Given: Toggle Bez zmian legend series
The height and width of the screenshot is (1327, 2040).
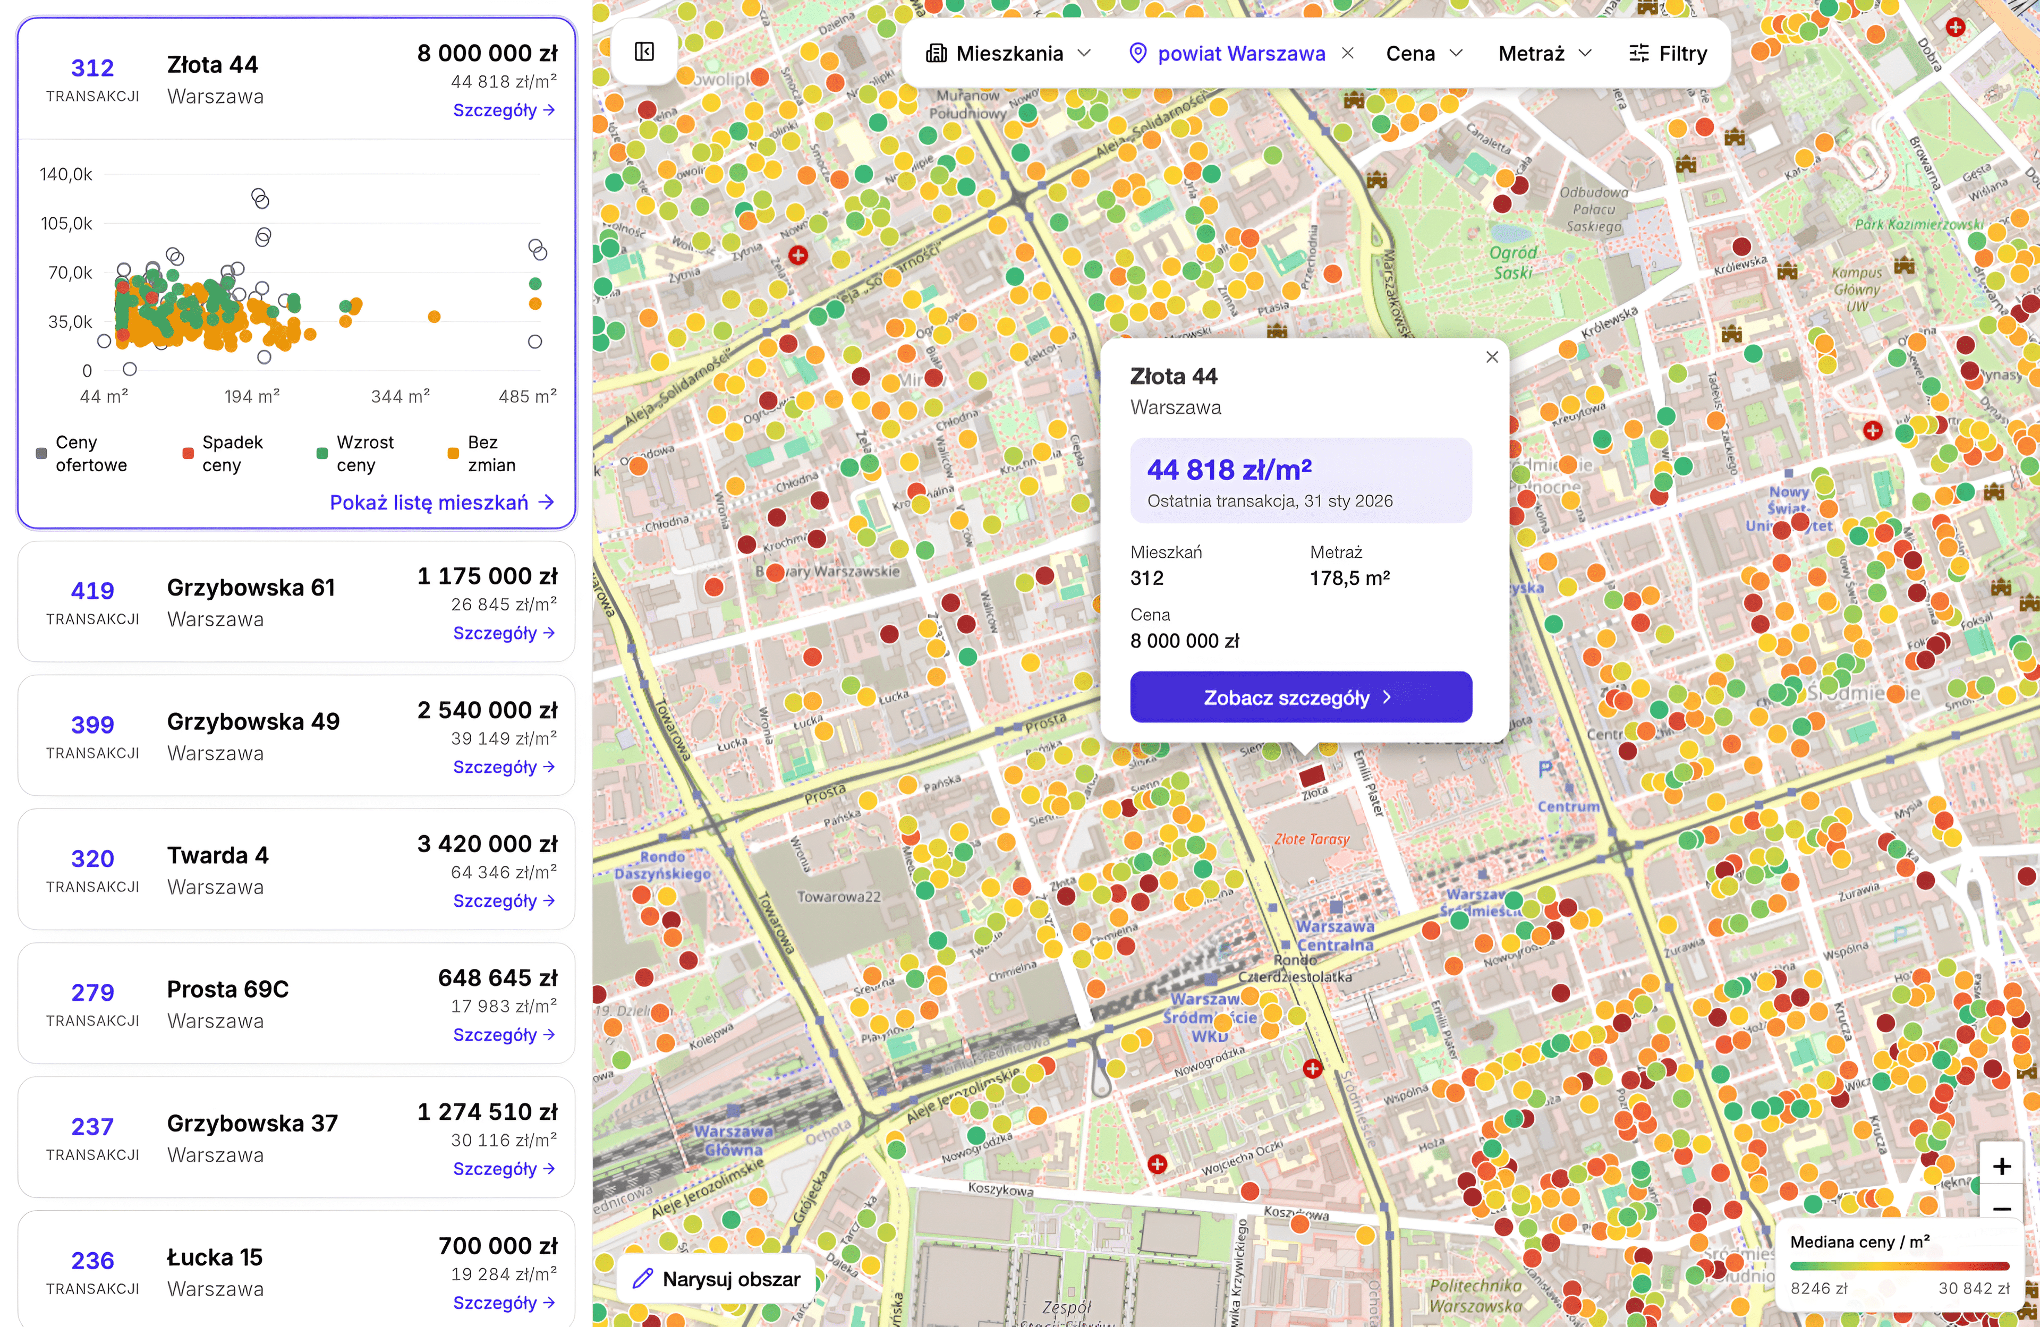Looking at the screenshot, I should coord(482,454).
